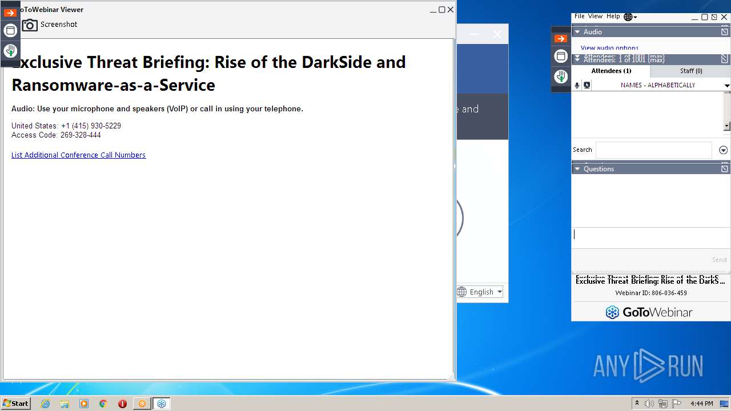Open the Help menu
This screenshot has width=731, height=411.
[613, 17]
